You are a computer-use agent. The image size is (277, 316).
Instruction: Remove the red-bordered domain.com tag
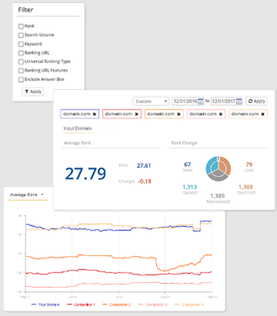137,114
